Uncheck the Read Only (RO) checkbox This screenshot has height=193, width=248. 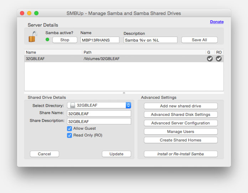[69, 135]
